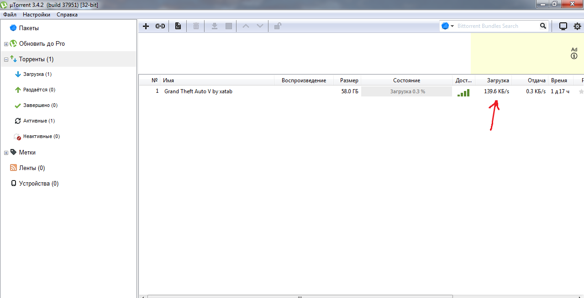Click the rating star in the torrent row
584x298 pixels.
(581, 91)
